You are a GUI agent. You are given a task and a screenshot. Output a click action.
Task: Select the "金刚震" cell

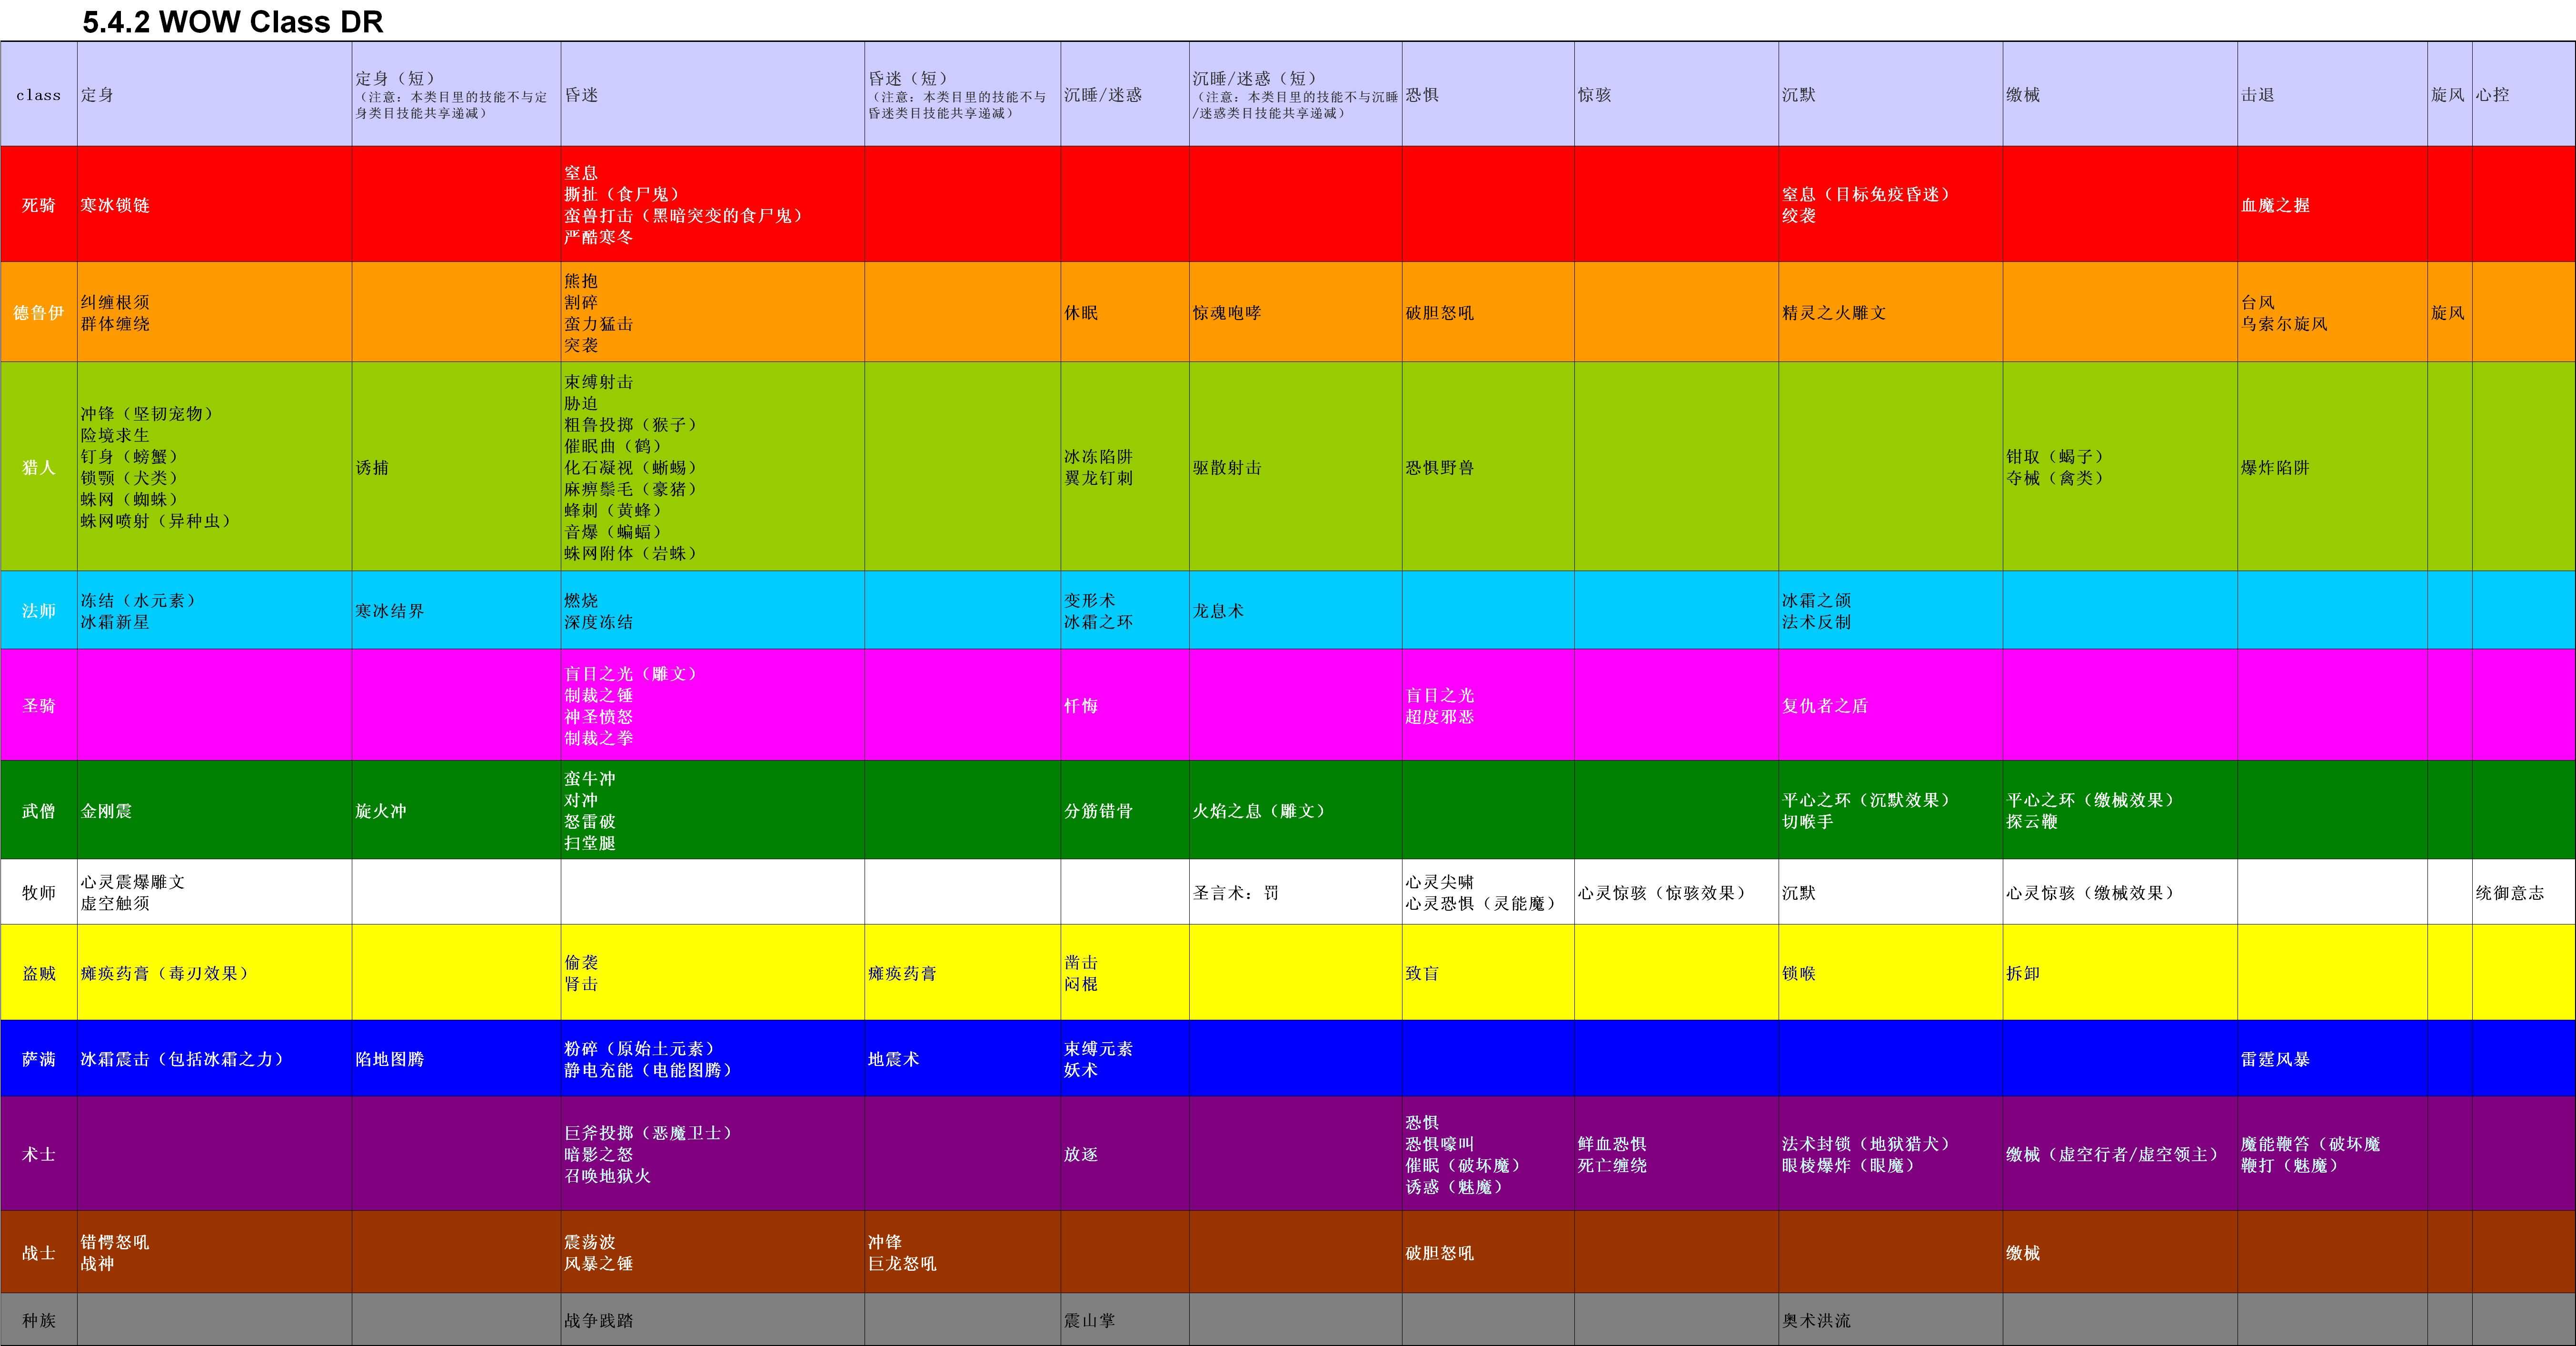coord(215,811)
